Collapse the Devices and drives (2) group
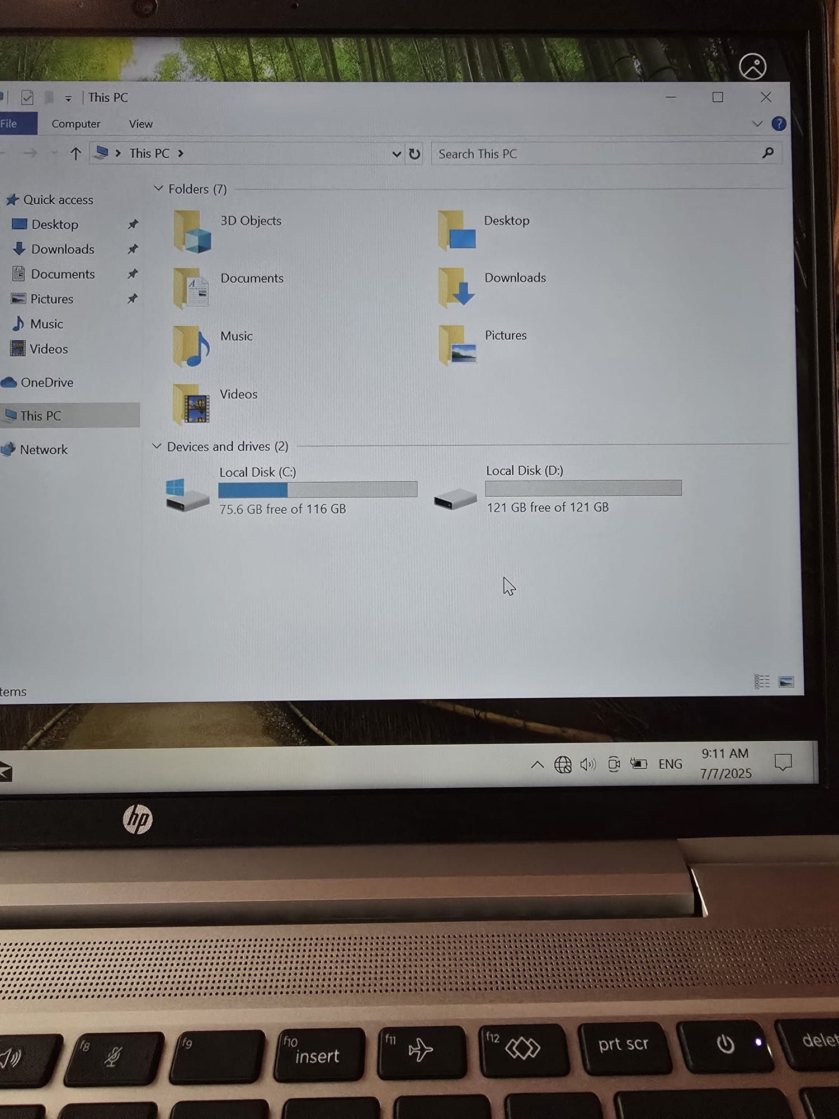The height and width of the screenshot is (1119, 839). 157,446
